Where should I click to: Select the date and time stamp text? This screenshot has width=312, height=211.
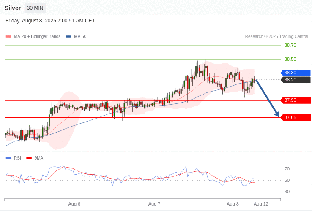(x=50, y=21)
